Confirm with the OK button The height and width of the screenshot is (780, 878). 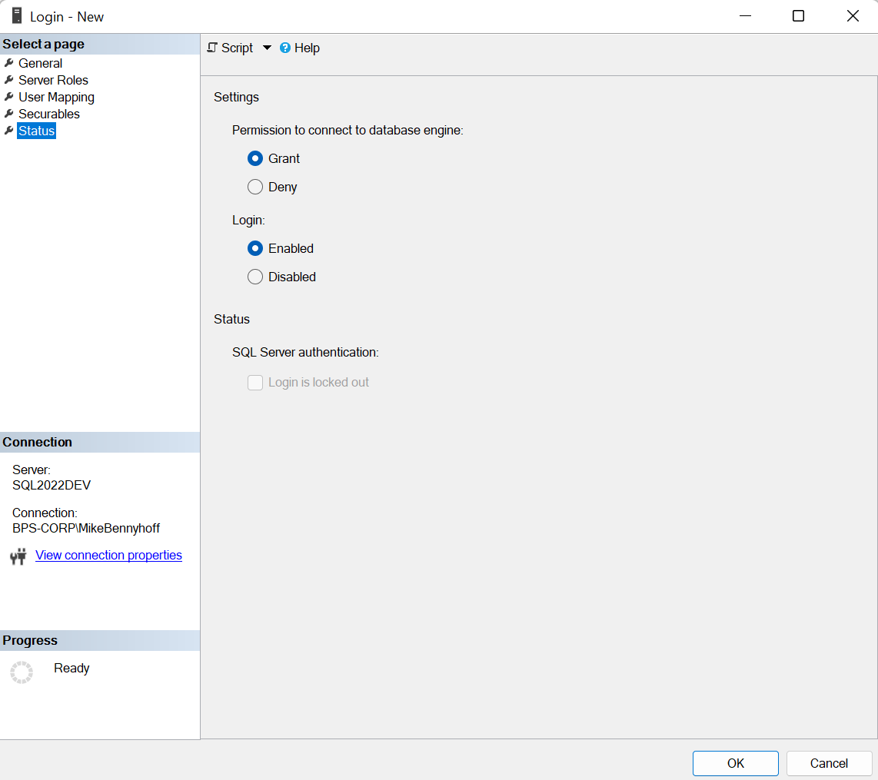pos(735,763)
